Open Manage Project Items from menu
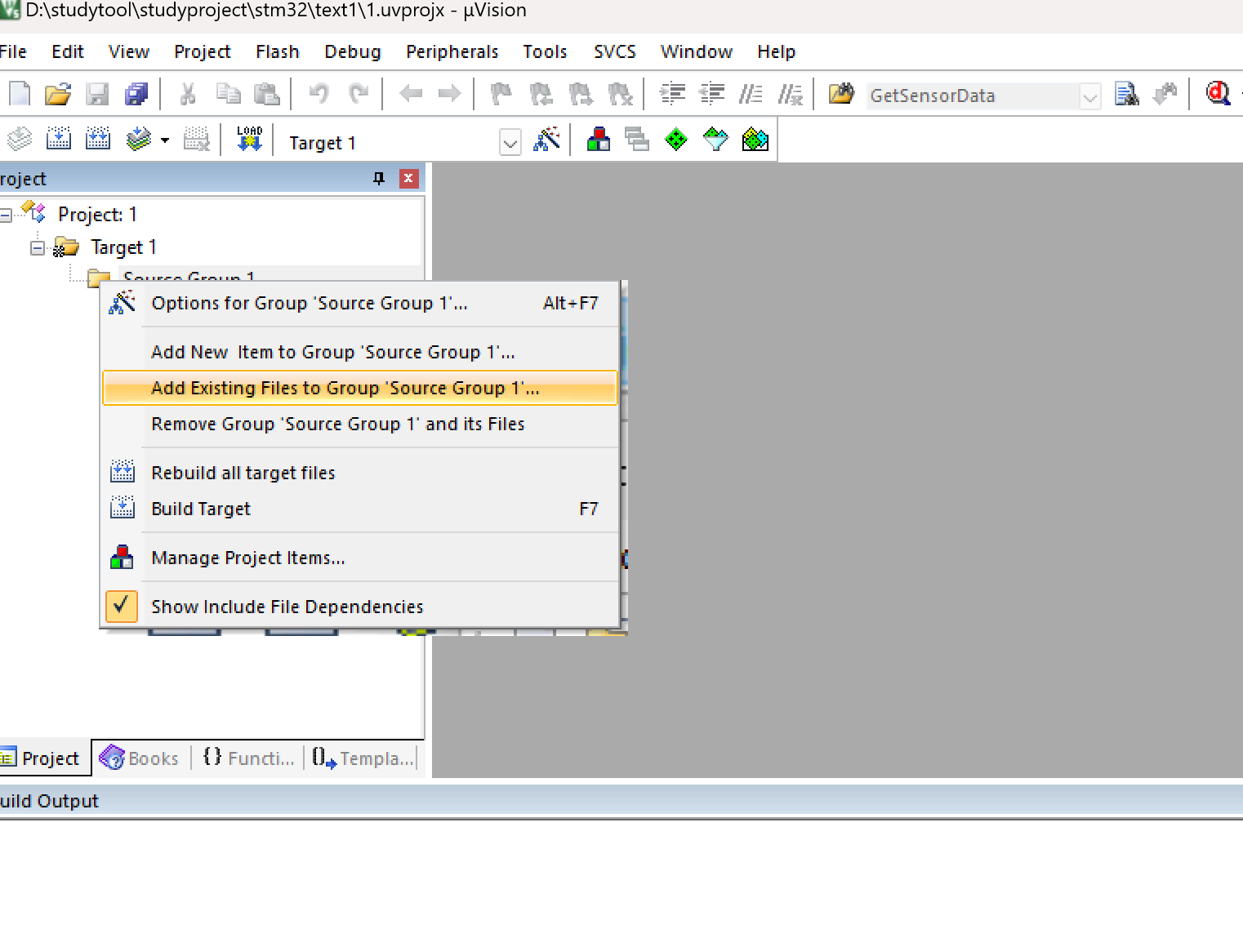 pyautogui.click(x=360, y=558)
